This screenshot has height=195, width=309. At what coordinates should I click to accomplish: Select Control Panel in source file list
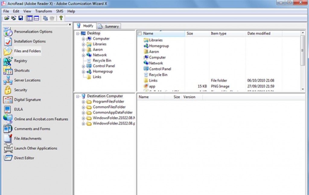[x=160, y=69]
